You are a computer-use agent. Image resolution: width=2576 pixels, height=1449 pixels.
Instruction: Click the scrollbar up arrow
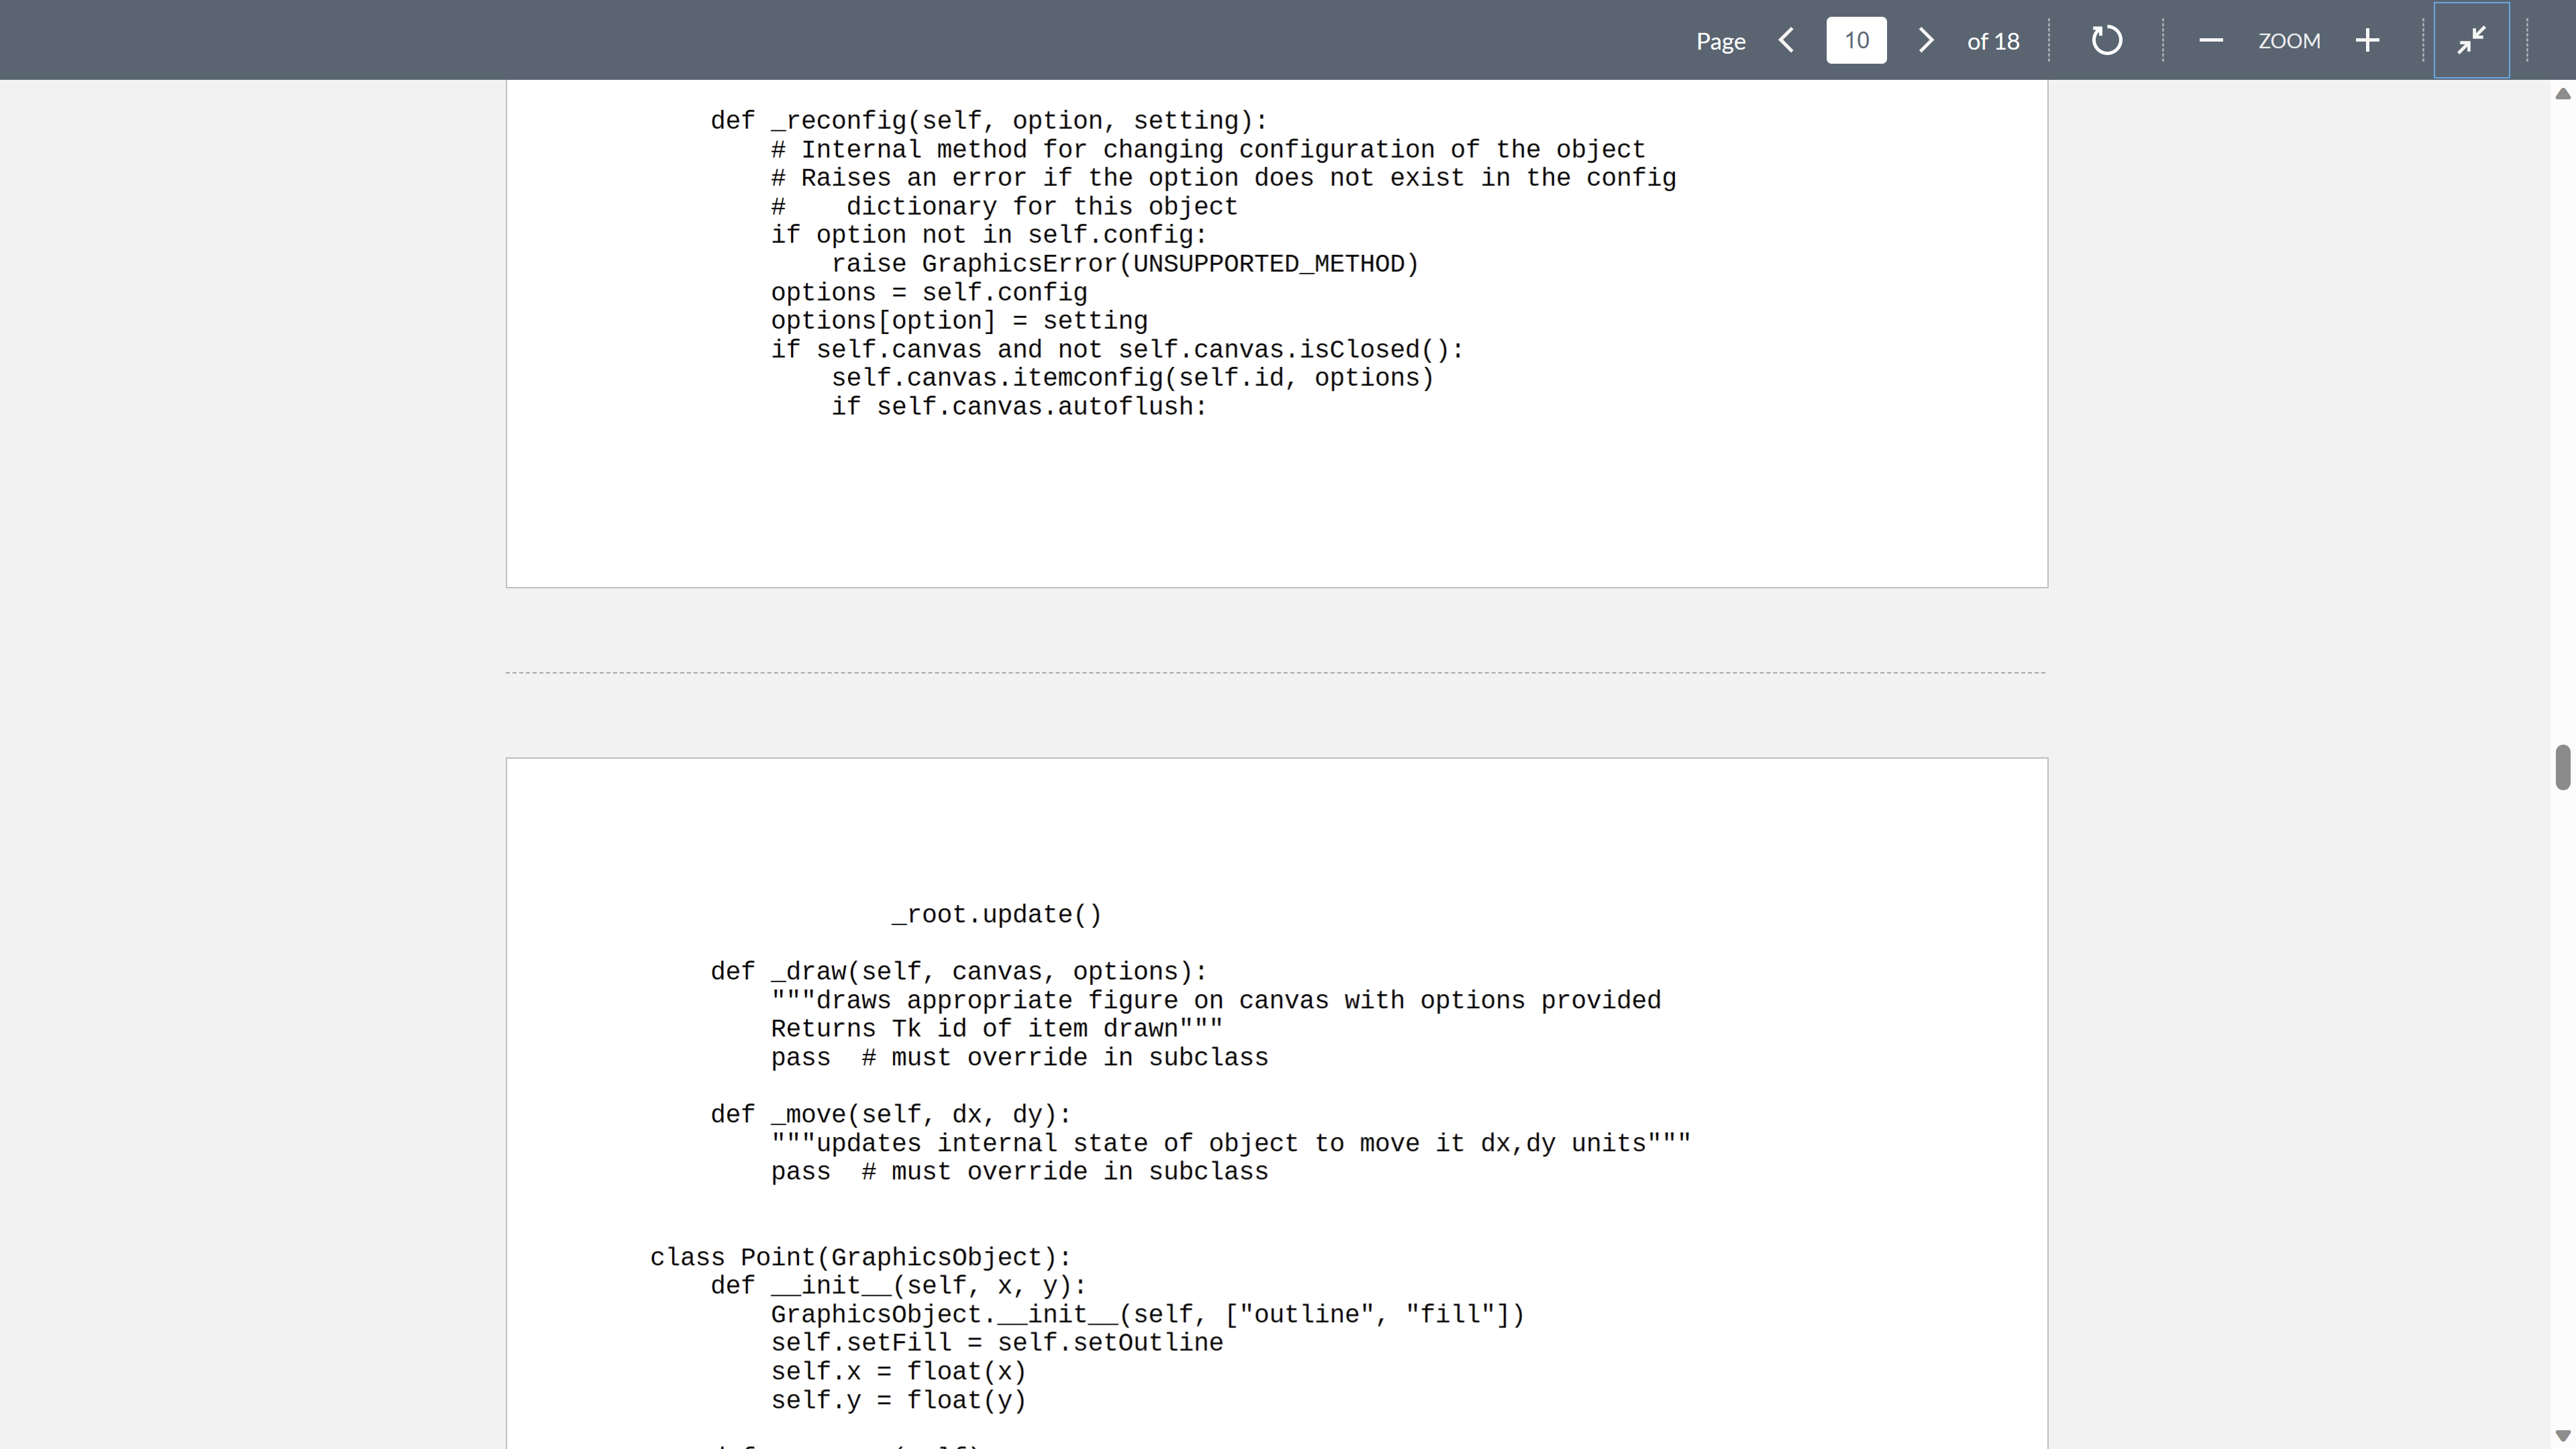click(x=2562, y=94)
